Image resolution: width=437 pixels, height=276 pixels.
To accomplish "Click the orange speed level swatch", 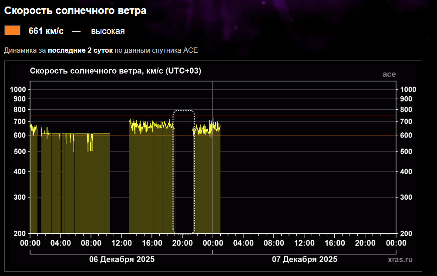I will pyautogui.click(x=12, y=30).
